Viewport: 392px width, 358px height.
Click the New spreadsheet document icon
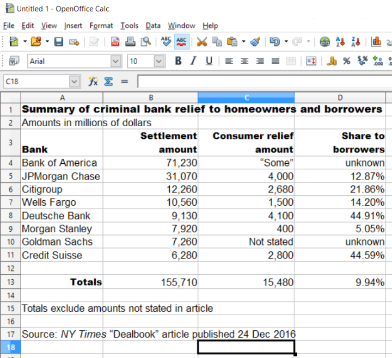click(x=14, y=41)
